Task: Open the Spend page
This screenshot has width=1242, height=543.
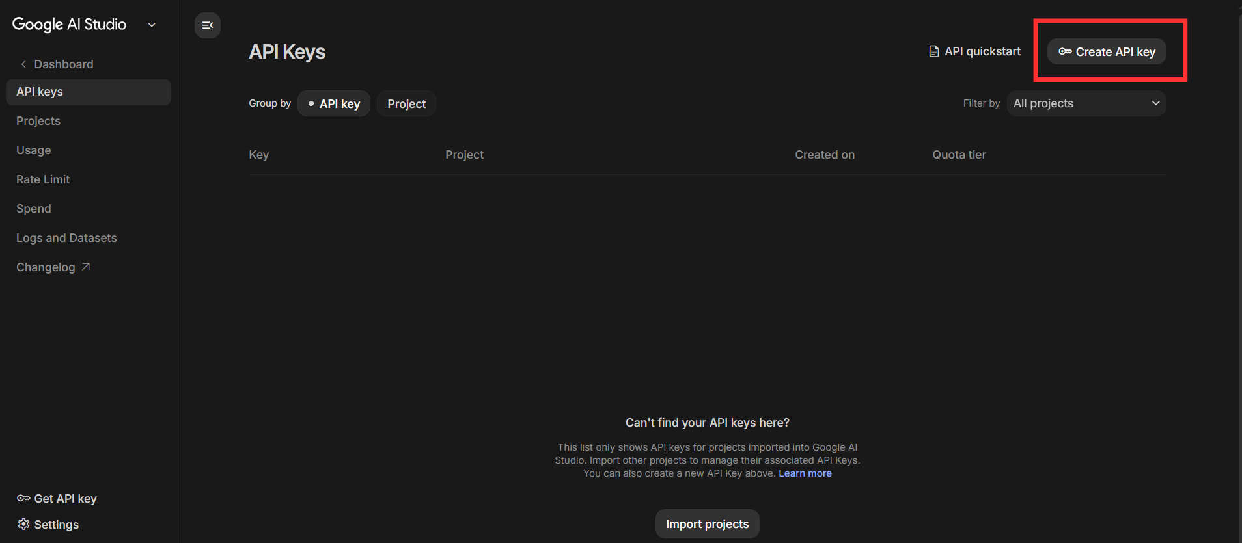Action: click(x=34, y=209)
